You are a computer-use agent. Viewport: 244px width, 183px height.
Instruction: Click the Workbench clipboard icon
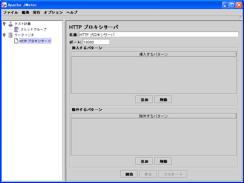[x=10, y=35]
